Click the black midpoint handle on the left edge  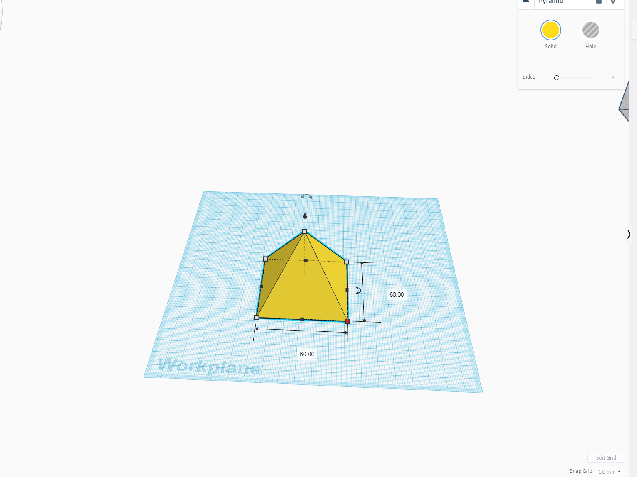click(x=261, y=287)
